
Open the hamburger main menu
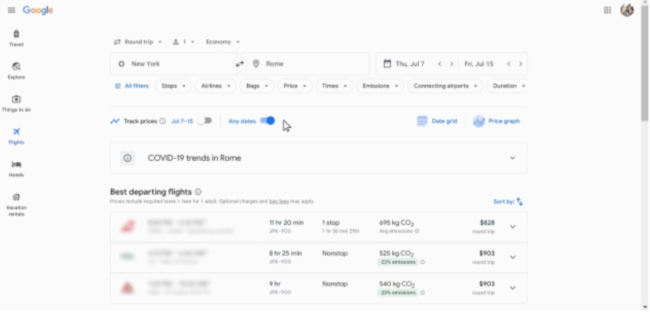(12, 10)
